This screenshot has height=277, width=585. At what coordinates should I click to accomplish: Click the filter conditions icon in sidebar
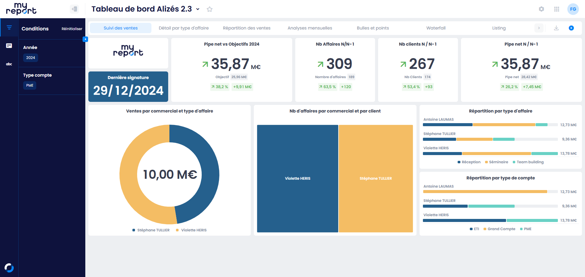tap(9, 28)
